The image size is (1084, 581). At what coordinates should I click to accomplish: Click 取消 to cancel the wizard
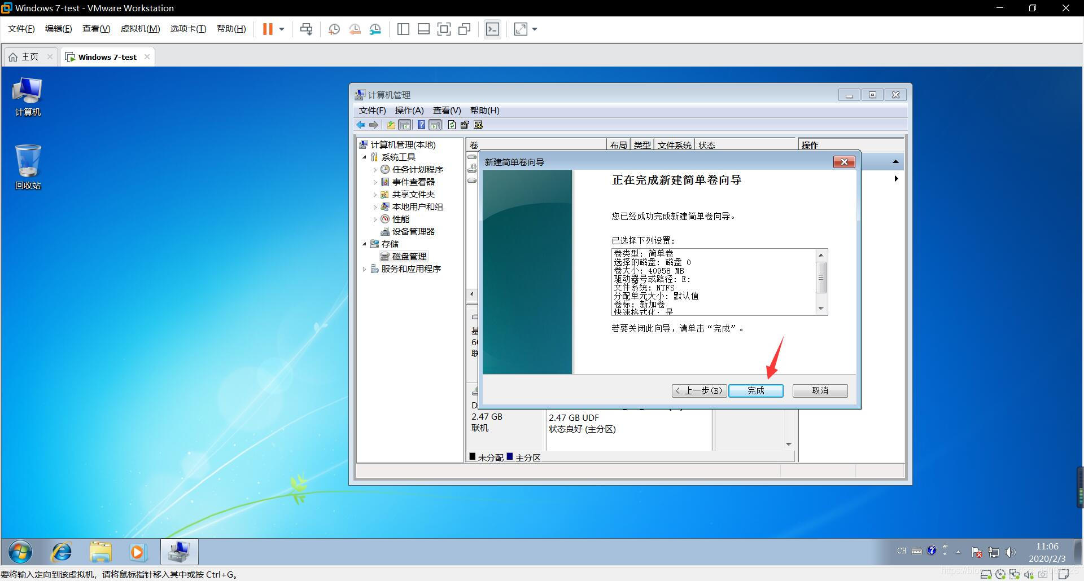(820, 390)
